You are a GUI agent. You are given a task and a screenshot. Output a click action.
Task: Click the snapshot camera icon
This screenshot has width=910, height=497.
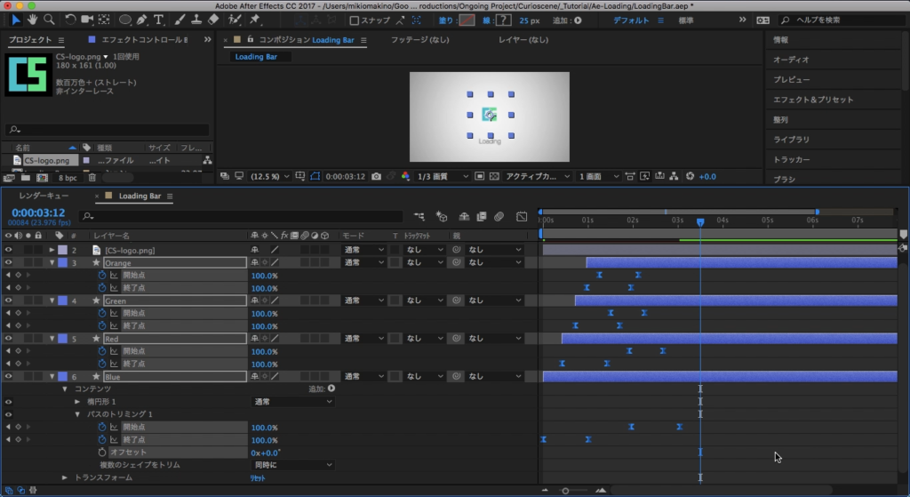tap(377, 176)
